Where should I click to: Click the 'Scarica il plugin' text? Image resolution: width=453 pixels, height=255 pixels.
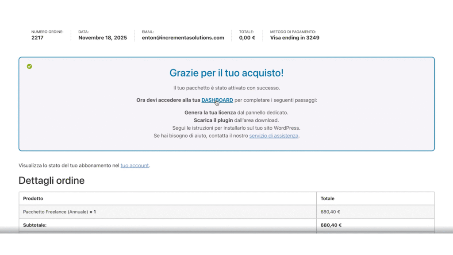tap(214, 120)
